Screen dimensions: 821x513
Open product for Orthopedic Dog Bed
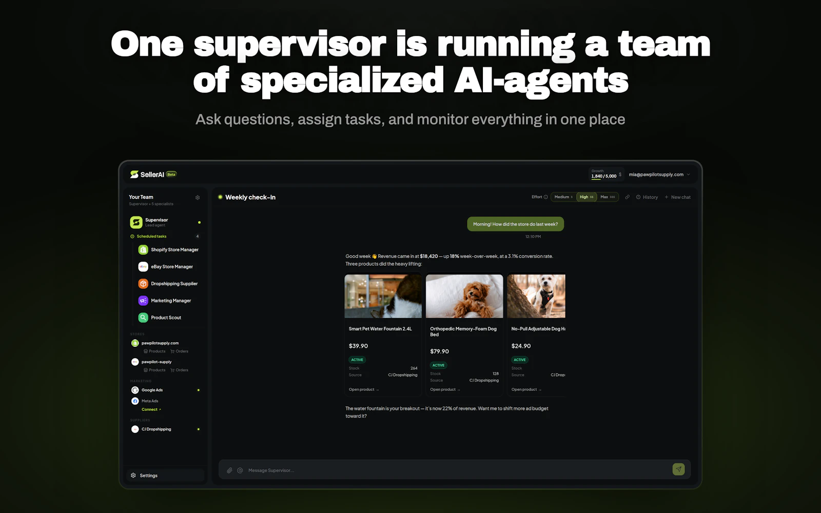tap(445, 389)
